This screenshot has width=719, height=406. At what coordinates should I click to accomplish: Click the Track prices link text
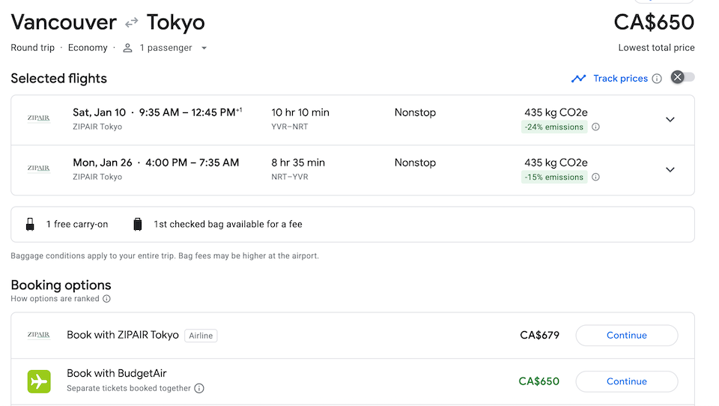tap(620, 79)
